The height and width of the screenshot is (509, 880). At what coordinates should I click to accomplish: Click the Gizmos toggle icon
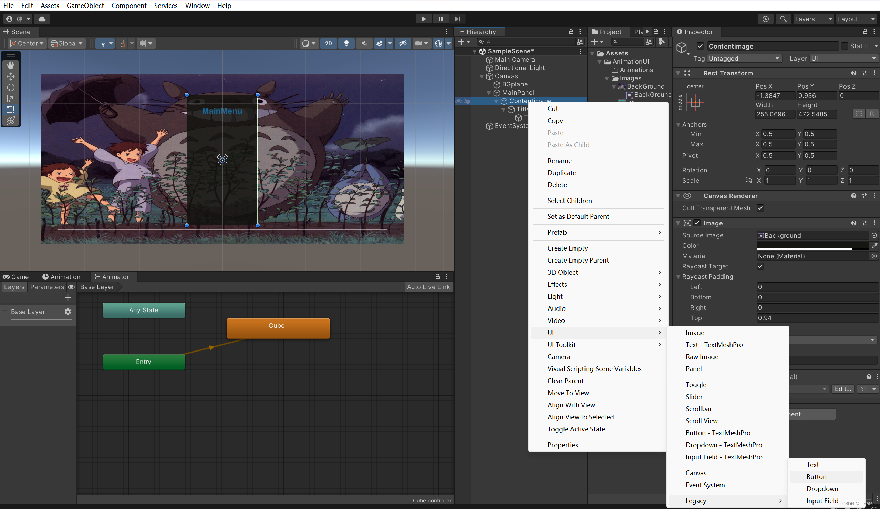pyautogui.click(x=438, y=43)
